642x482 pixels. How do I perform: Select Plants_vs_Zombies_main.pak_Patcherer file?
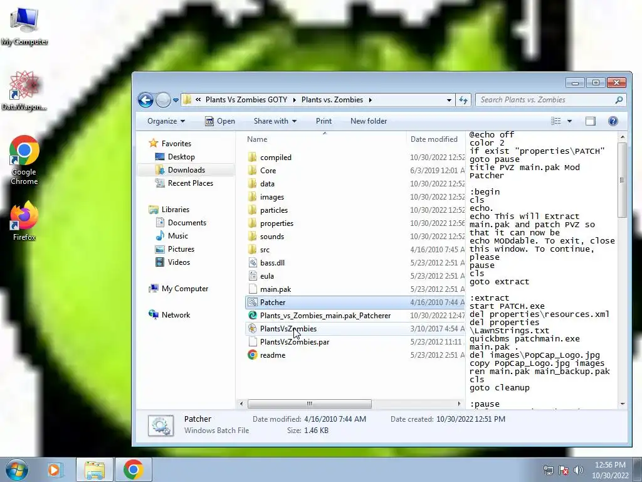pos(325,316)
